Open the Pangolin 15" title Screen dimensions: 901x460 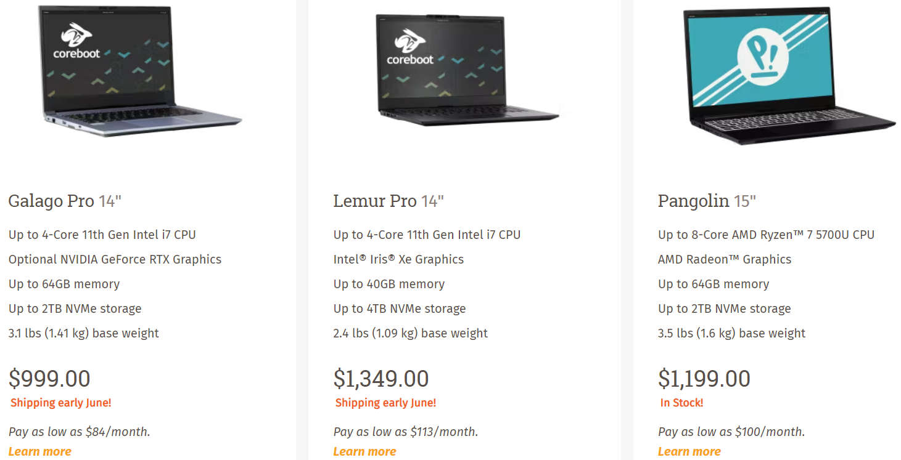[x=707, y=201]
